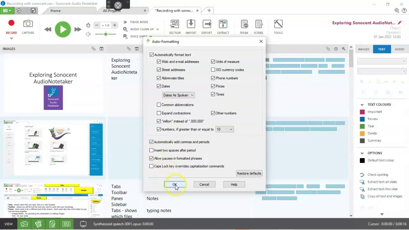
Task: Enable ISO currency codes checkbox
Action: (x=213, y=70)
